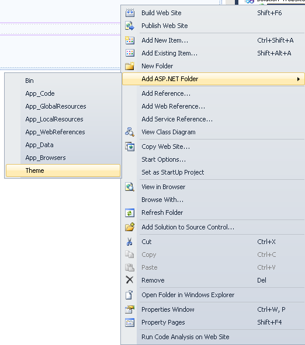Click the New Folder icon
This screenshot has width=305, height=345.
pyautogui.click(x=130, y=66)
